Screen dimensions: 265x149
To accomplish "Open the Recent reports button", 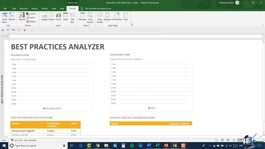I will click(x=12, y=18).
